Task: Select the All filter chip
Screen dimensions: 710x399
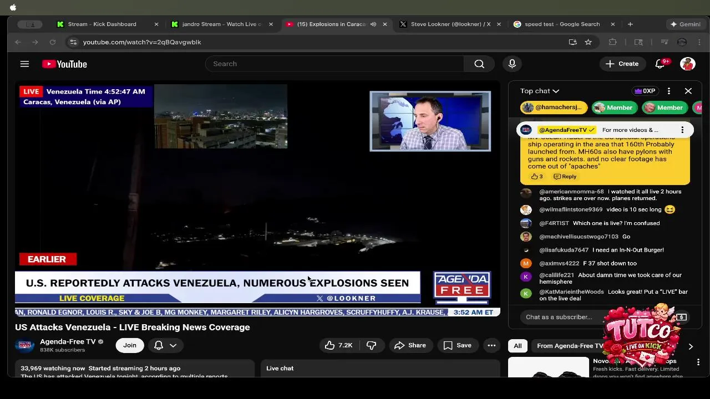Action: pyautogui.click(x=518, y=346)
